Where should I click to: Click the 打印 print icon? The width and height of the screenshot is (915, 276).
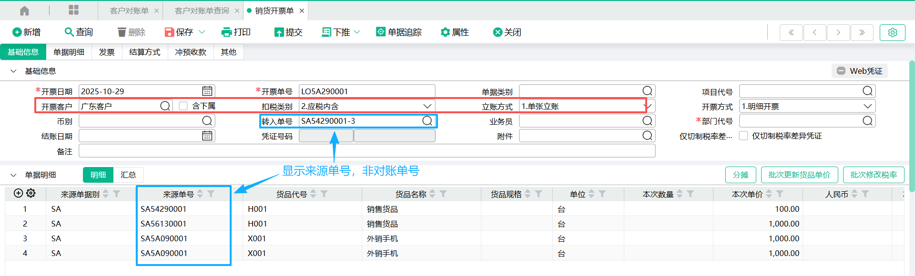point(226,32)
